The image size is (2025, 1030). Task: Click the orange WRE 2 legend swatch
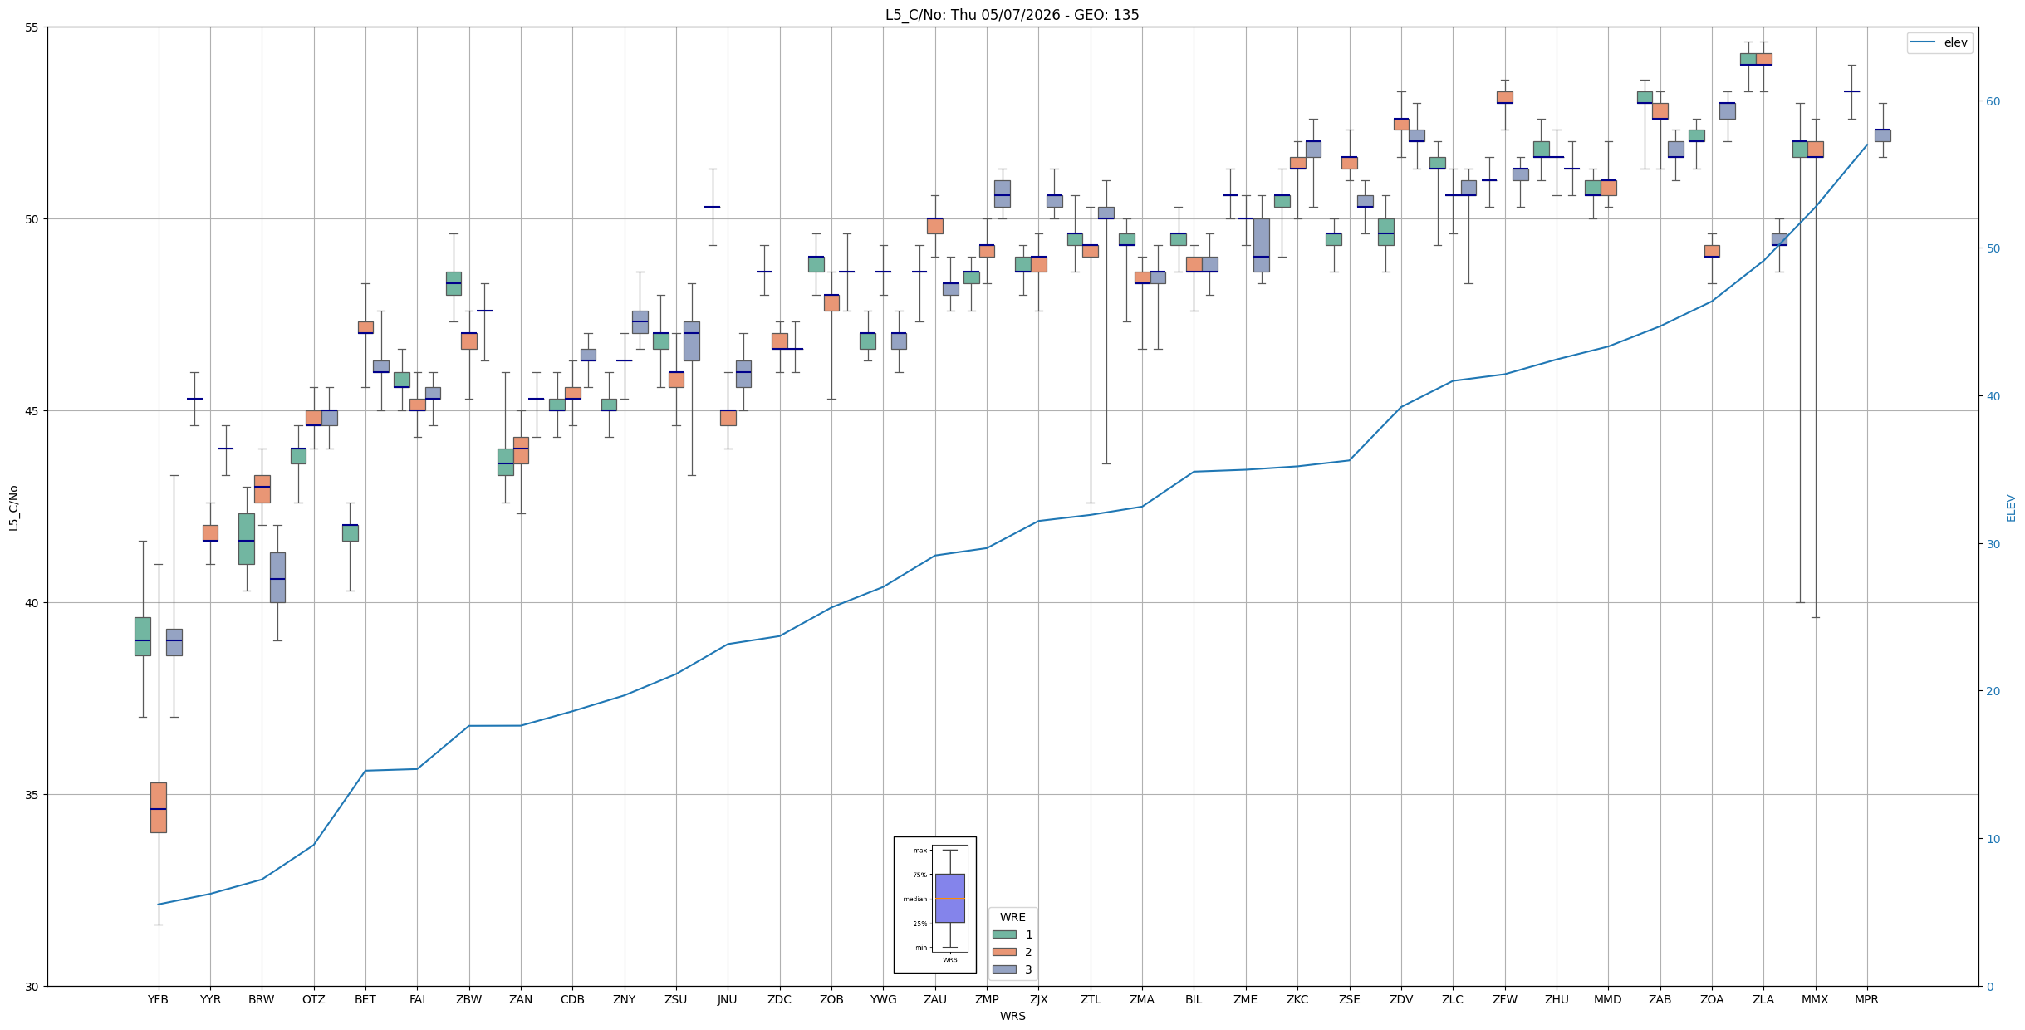pos(1004,952)
